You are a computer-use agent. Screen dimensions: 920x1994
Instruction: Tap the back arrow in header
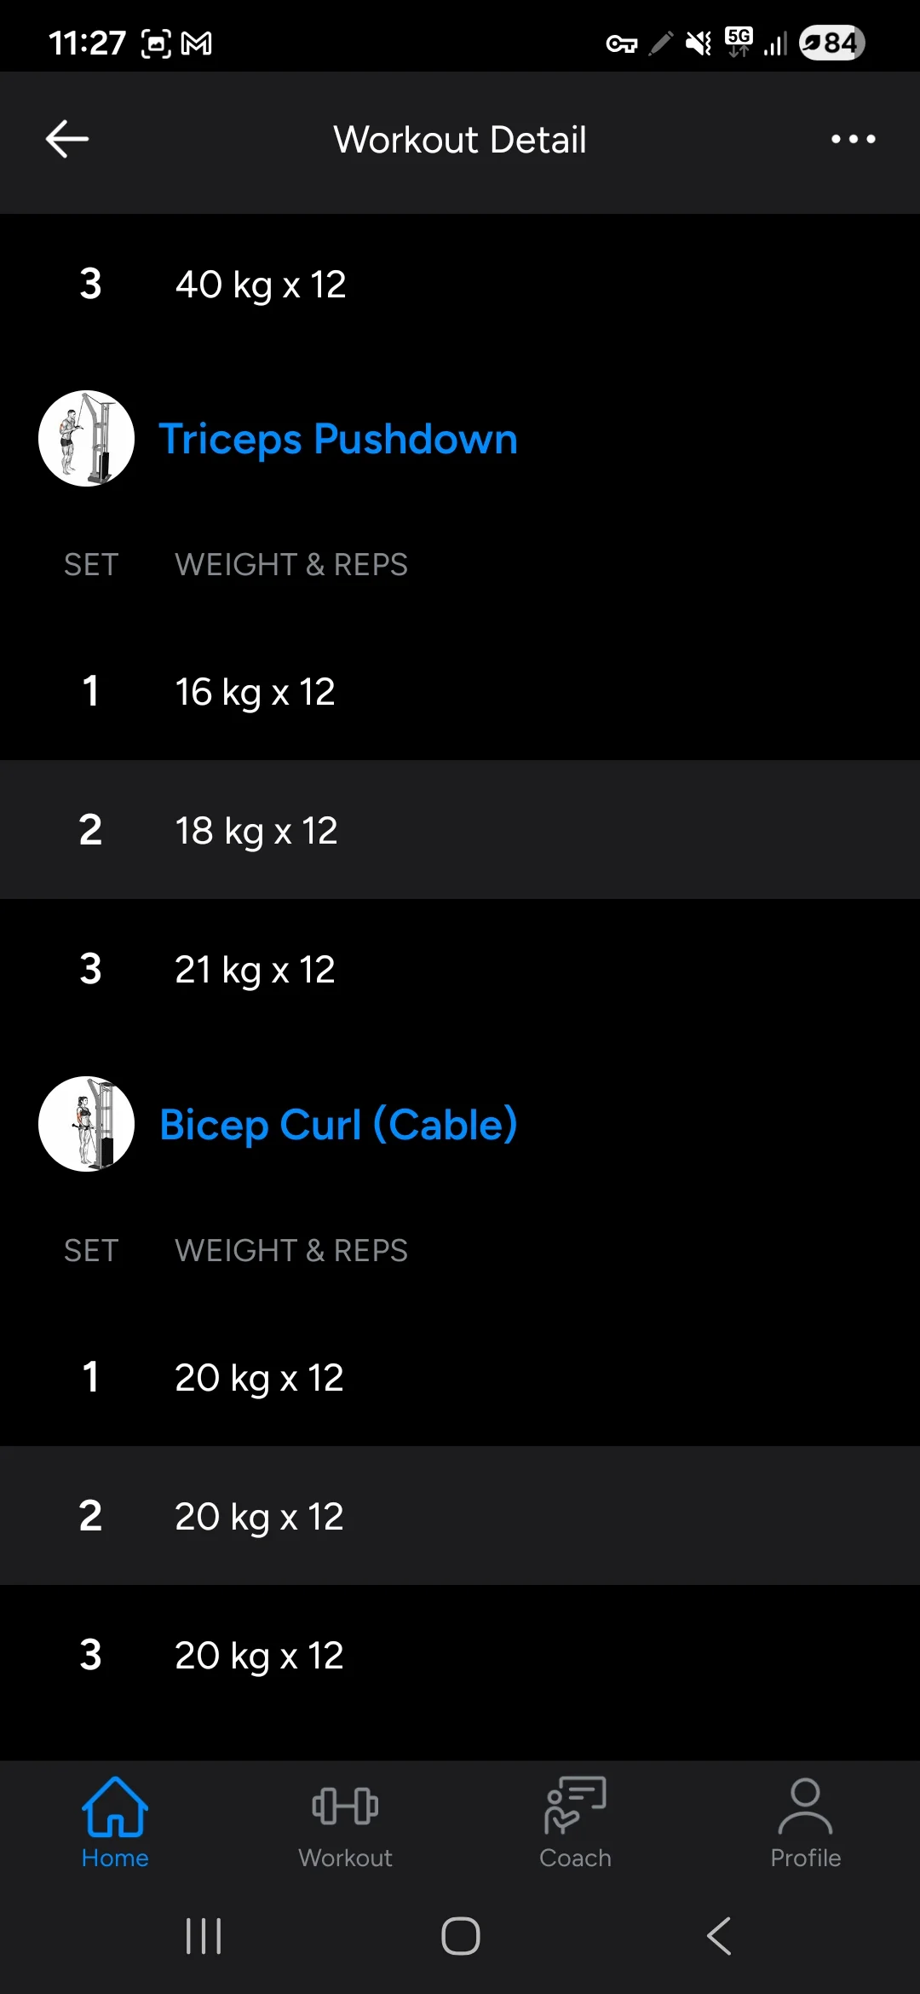67,140
